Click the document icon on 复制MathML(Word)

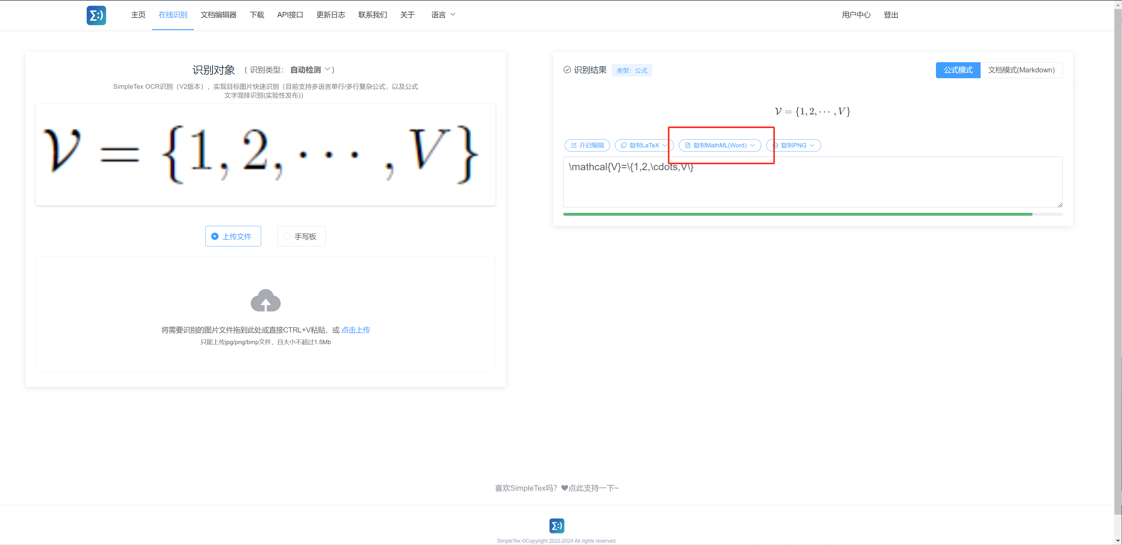pos(688,145)
